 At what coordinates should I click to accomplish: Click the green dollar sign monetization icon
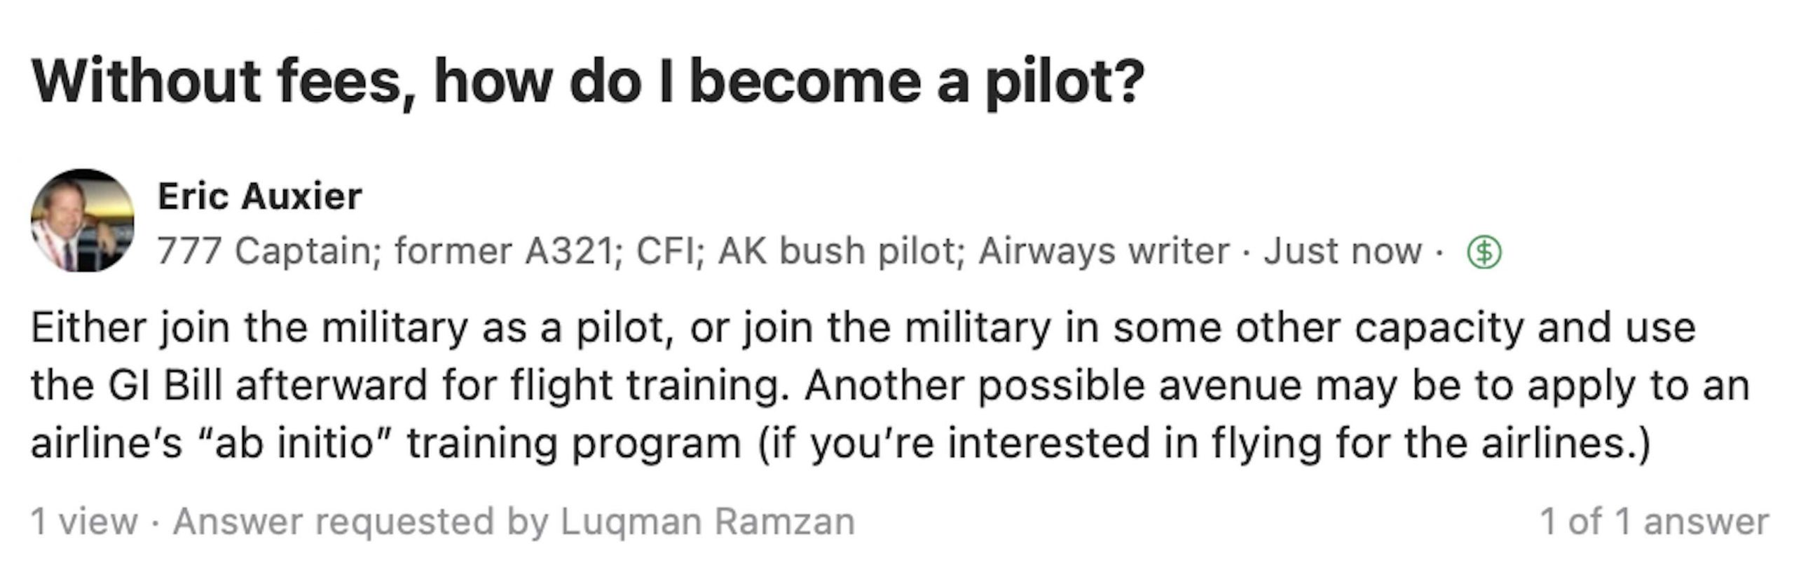pos(1484,253)
